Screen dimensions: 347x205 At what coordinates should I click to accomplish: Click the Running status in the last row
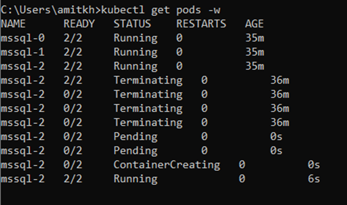[135, 178]
